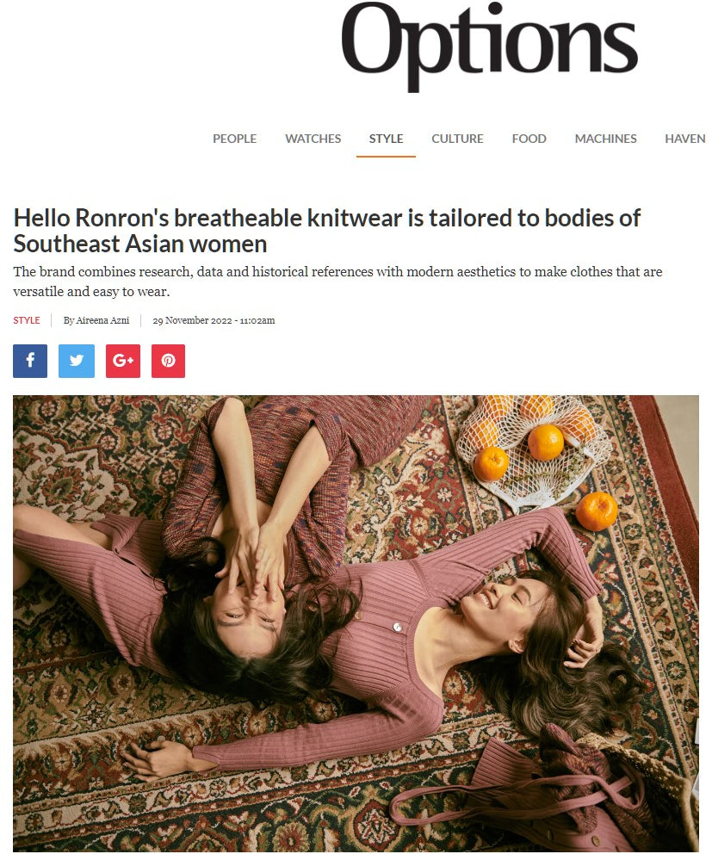Open the MACHINES section
The height and width of the screenshot is (854, 712).
606,139
